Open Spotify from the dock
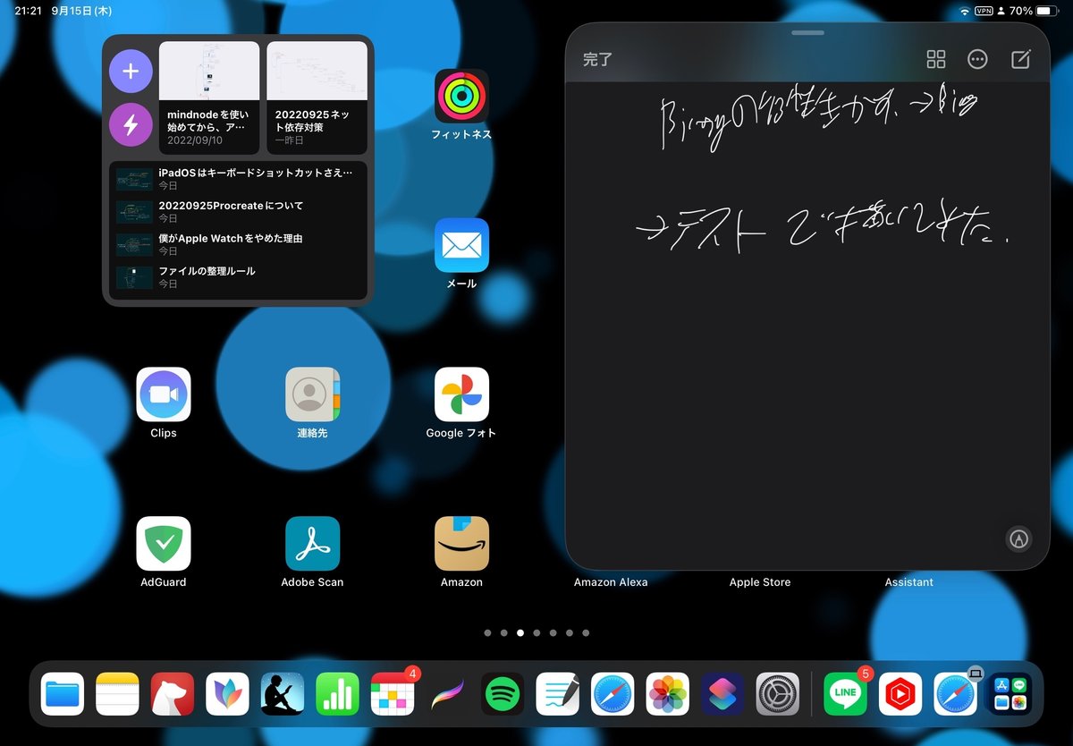This screenshot has width=1073, height=746. pos(503,694)
